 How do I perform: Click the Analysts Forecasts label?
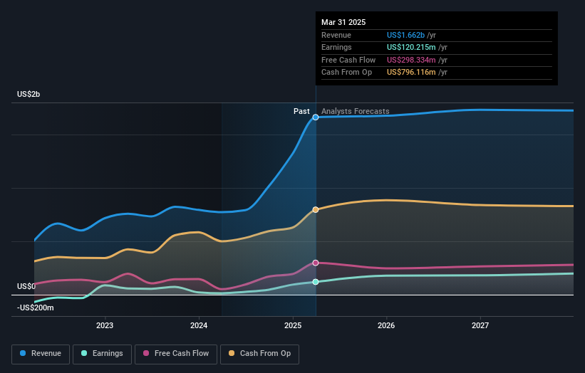click(x=355, y=112)
